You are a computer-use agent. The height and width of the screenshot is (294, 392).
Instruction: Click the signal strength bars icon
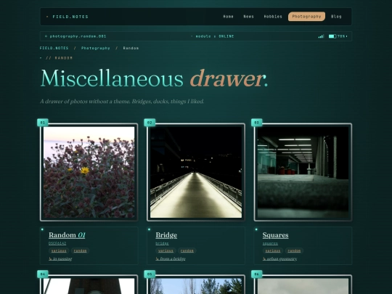click(321, 36)
